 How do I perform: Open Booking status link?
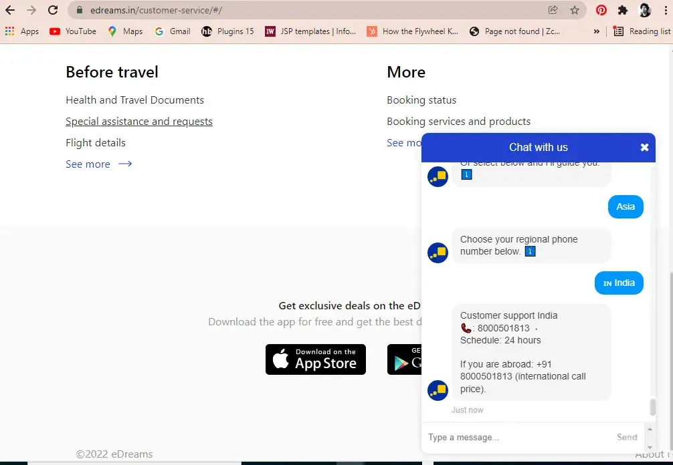point(421,100)
